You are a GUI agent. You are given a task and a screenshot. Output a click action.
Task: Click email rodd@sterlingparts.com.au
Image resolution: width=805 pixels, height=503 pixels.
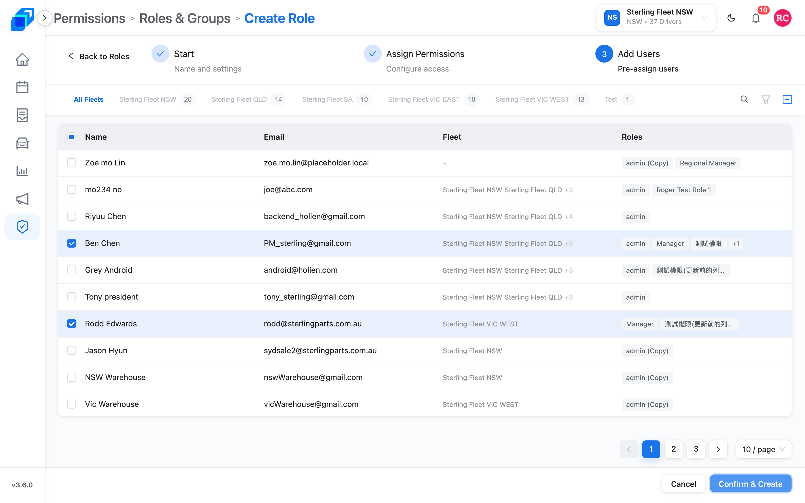[313, 324]
